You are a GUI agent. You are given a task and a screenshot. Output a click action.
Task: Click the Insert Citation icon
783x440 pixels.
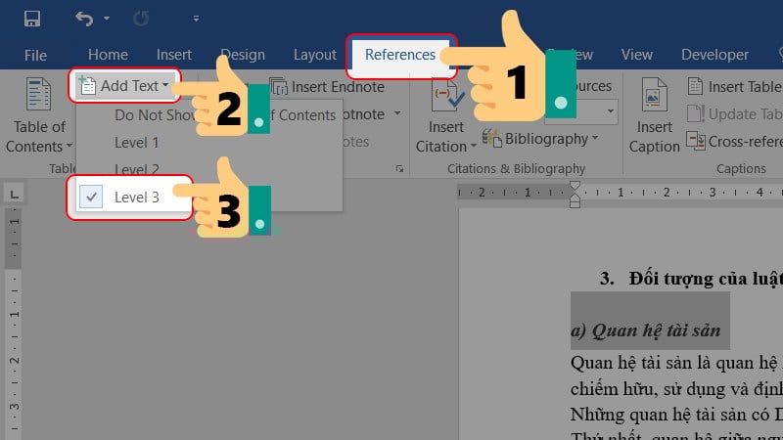[447, 96]
